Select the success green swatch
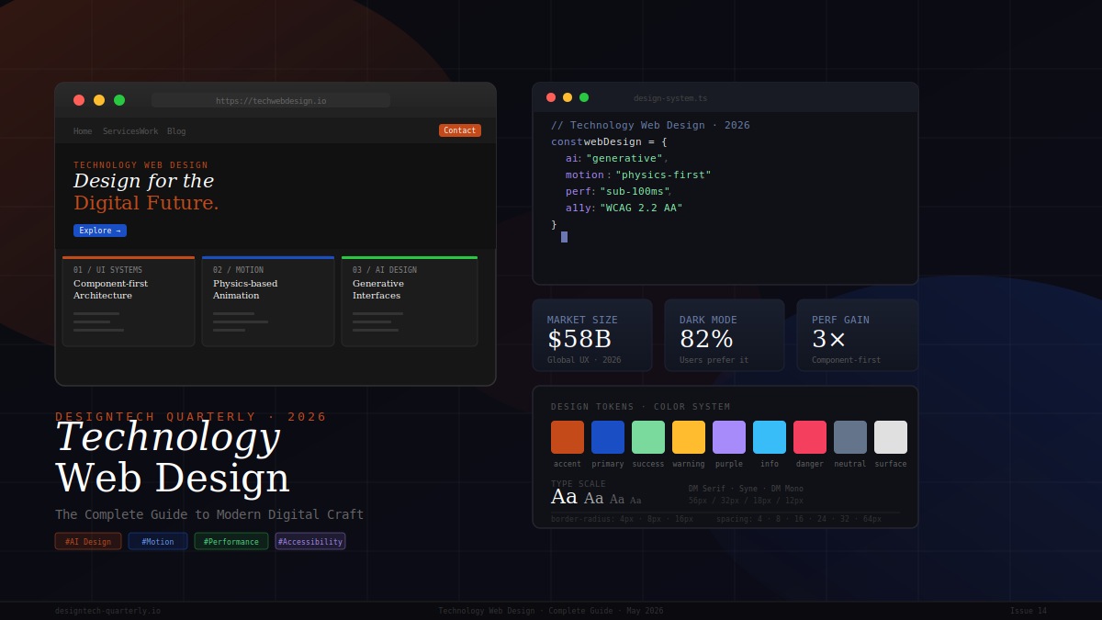The width and height of the screenshot is (1102, 620). coord(648,437)
